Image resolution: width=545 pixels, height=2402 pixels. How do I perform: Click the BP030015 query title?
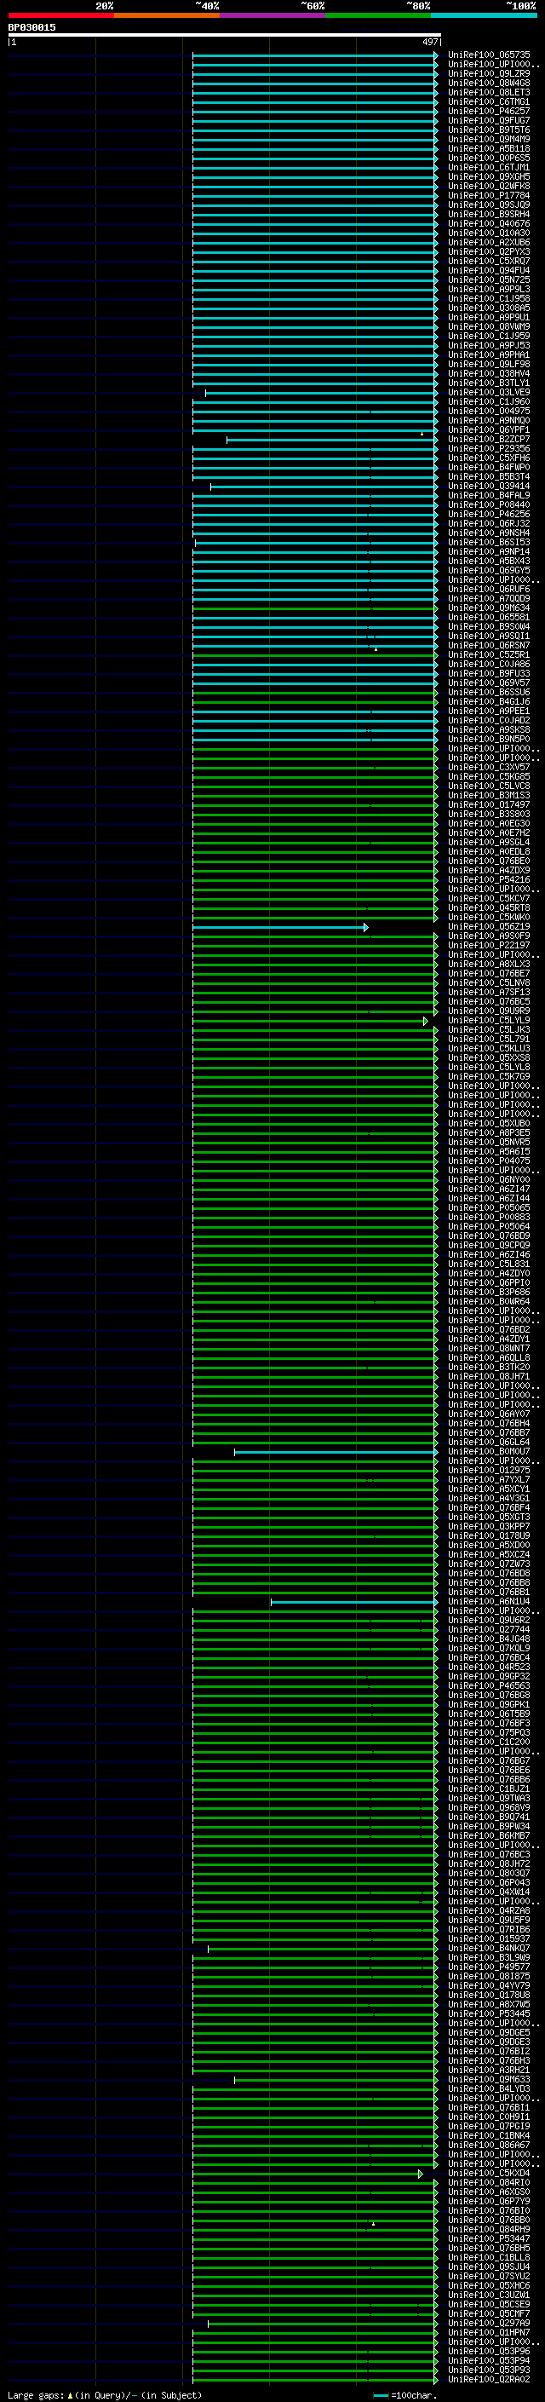tap(32, 27)
